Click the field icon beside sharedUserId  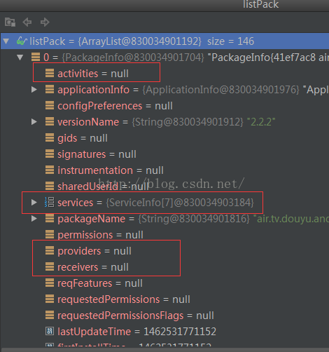pos(50,186)
